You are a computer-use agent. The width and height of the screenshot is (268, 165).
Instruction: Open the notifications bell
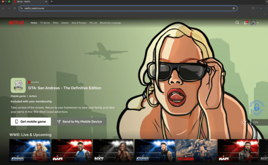(x=245, y=23)
